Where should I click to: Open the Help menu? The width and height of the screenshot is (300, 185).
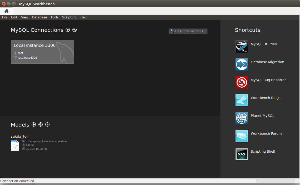pos(84,17)
